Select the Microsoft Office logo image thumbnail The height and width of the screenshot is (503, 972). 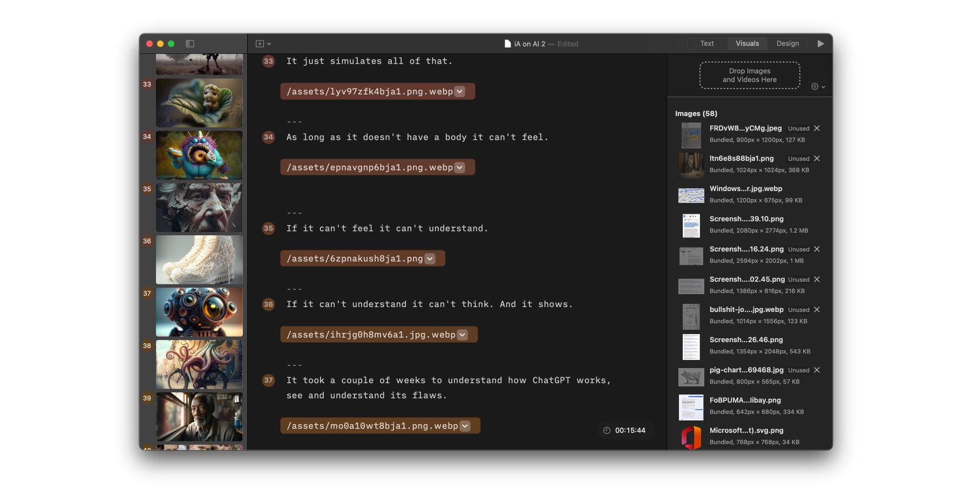pyautogui.click(x=691, y=437)
